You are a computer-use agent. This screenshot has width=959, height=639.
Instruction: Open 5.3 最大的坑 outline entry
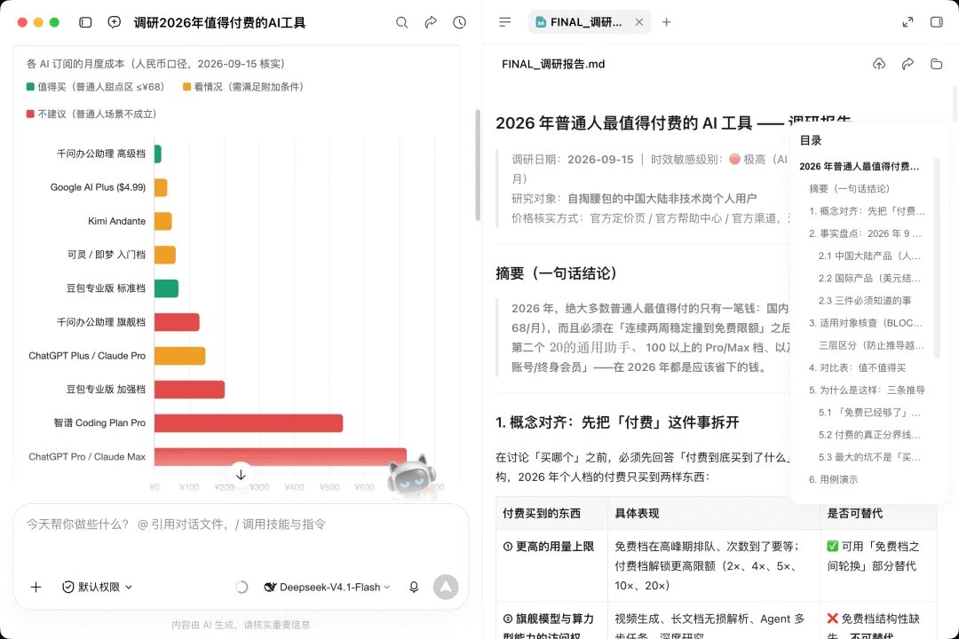(869, 457)
